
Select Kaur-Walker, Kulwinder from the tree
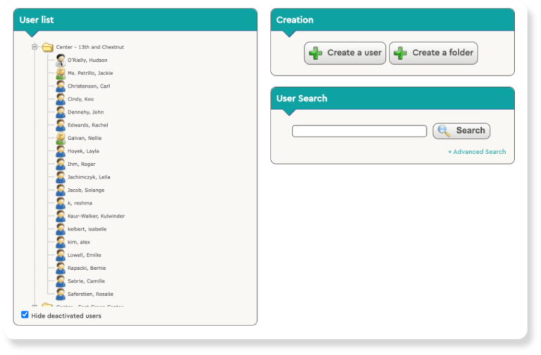pos(96,216)
